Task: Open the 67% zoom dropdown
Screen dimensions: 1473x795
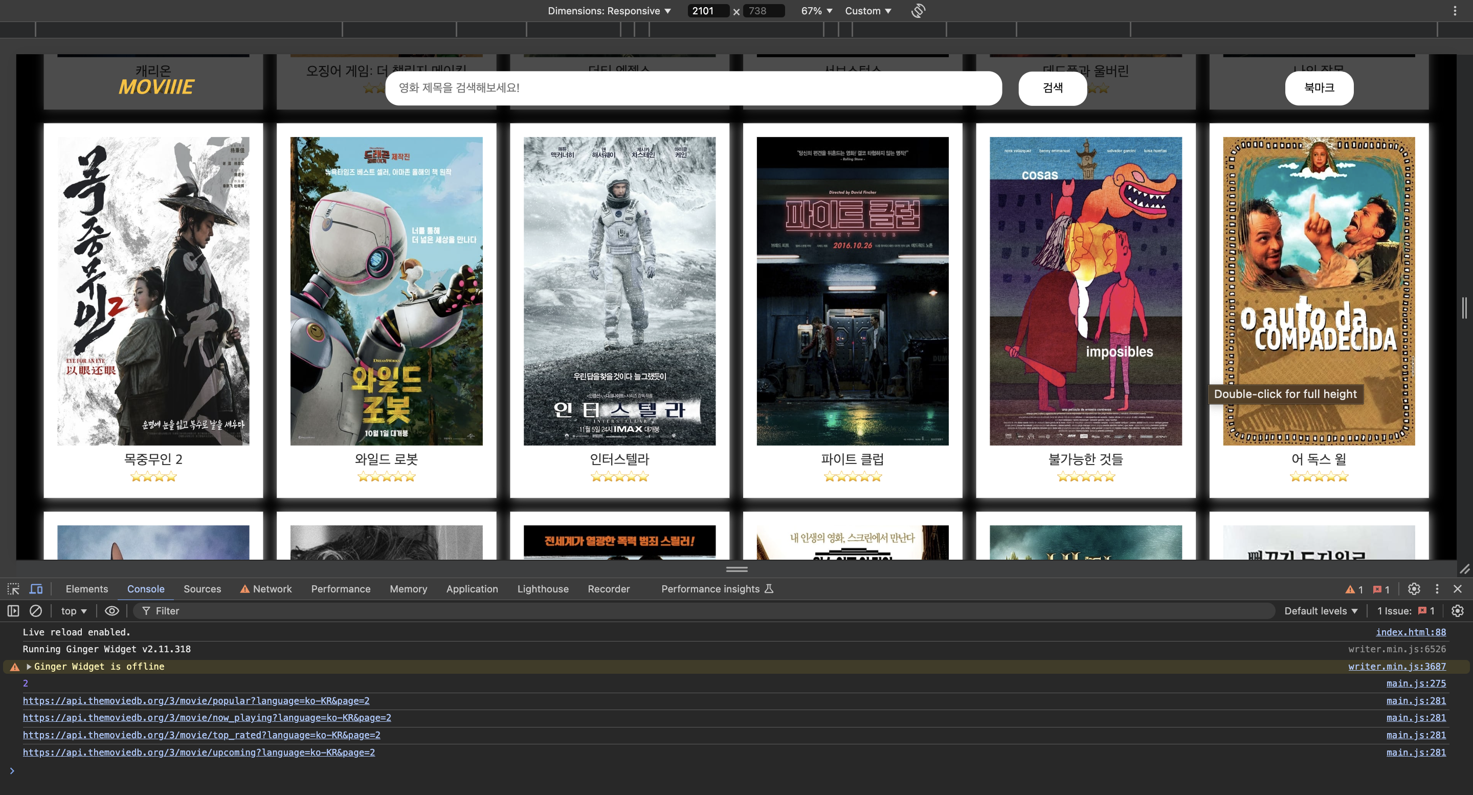Action: coord(817,11)
